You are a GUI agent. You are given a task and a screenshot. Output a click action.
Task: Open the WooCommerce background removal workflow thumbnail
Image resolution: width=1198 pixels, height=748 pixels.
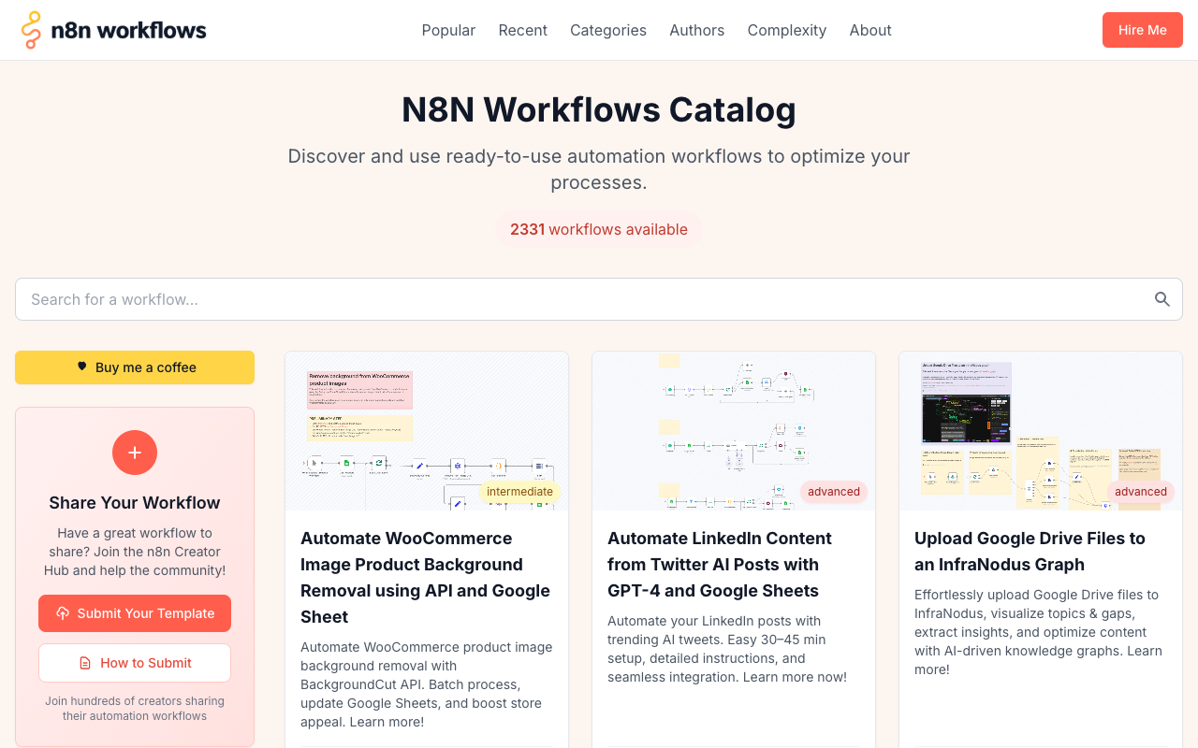point(427,431)
